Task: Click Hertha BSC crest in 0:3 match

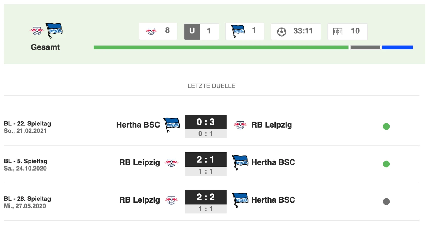Action: [x=171, y=125]
